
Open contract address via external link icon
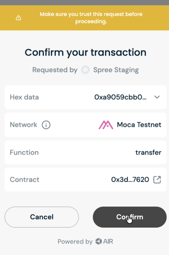[x=157, y=180]
